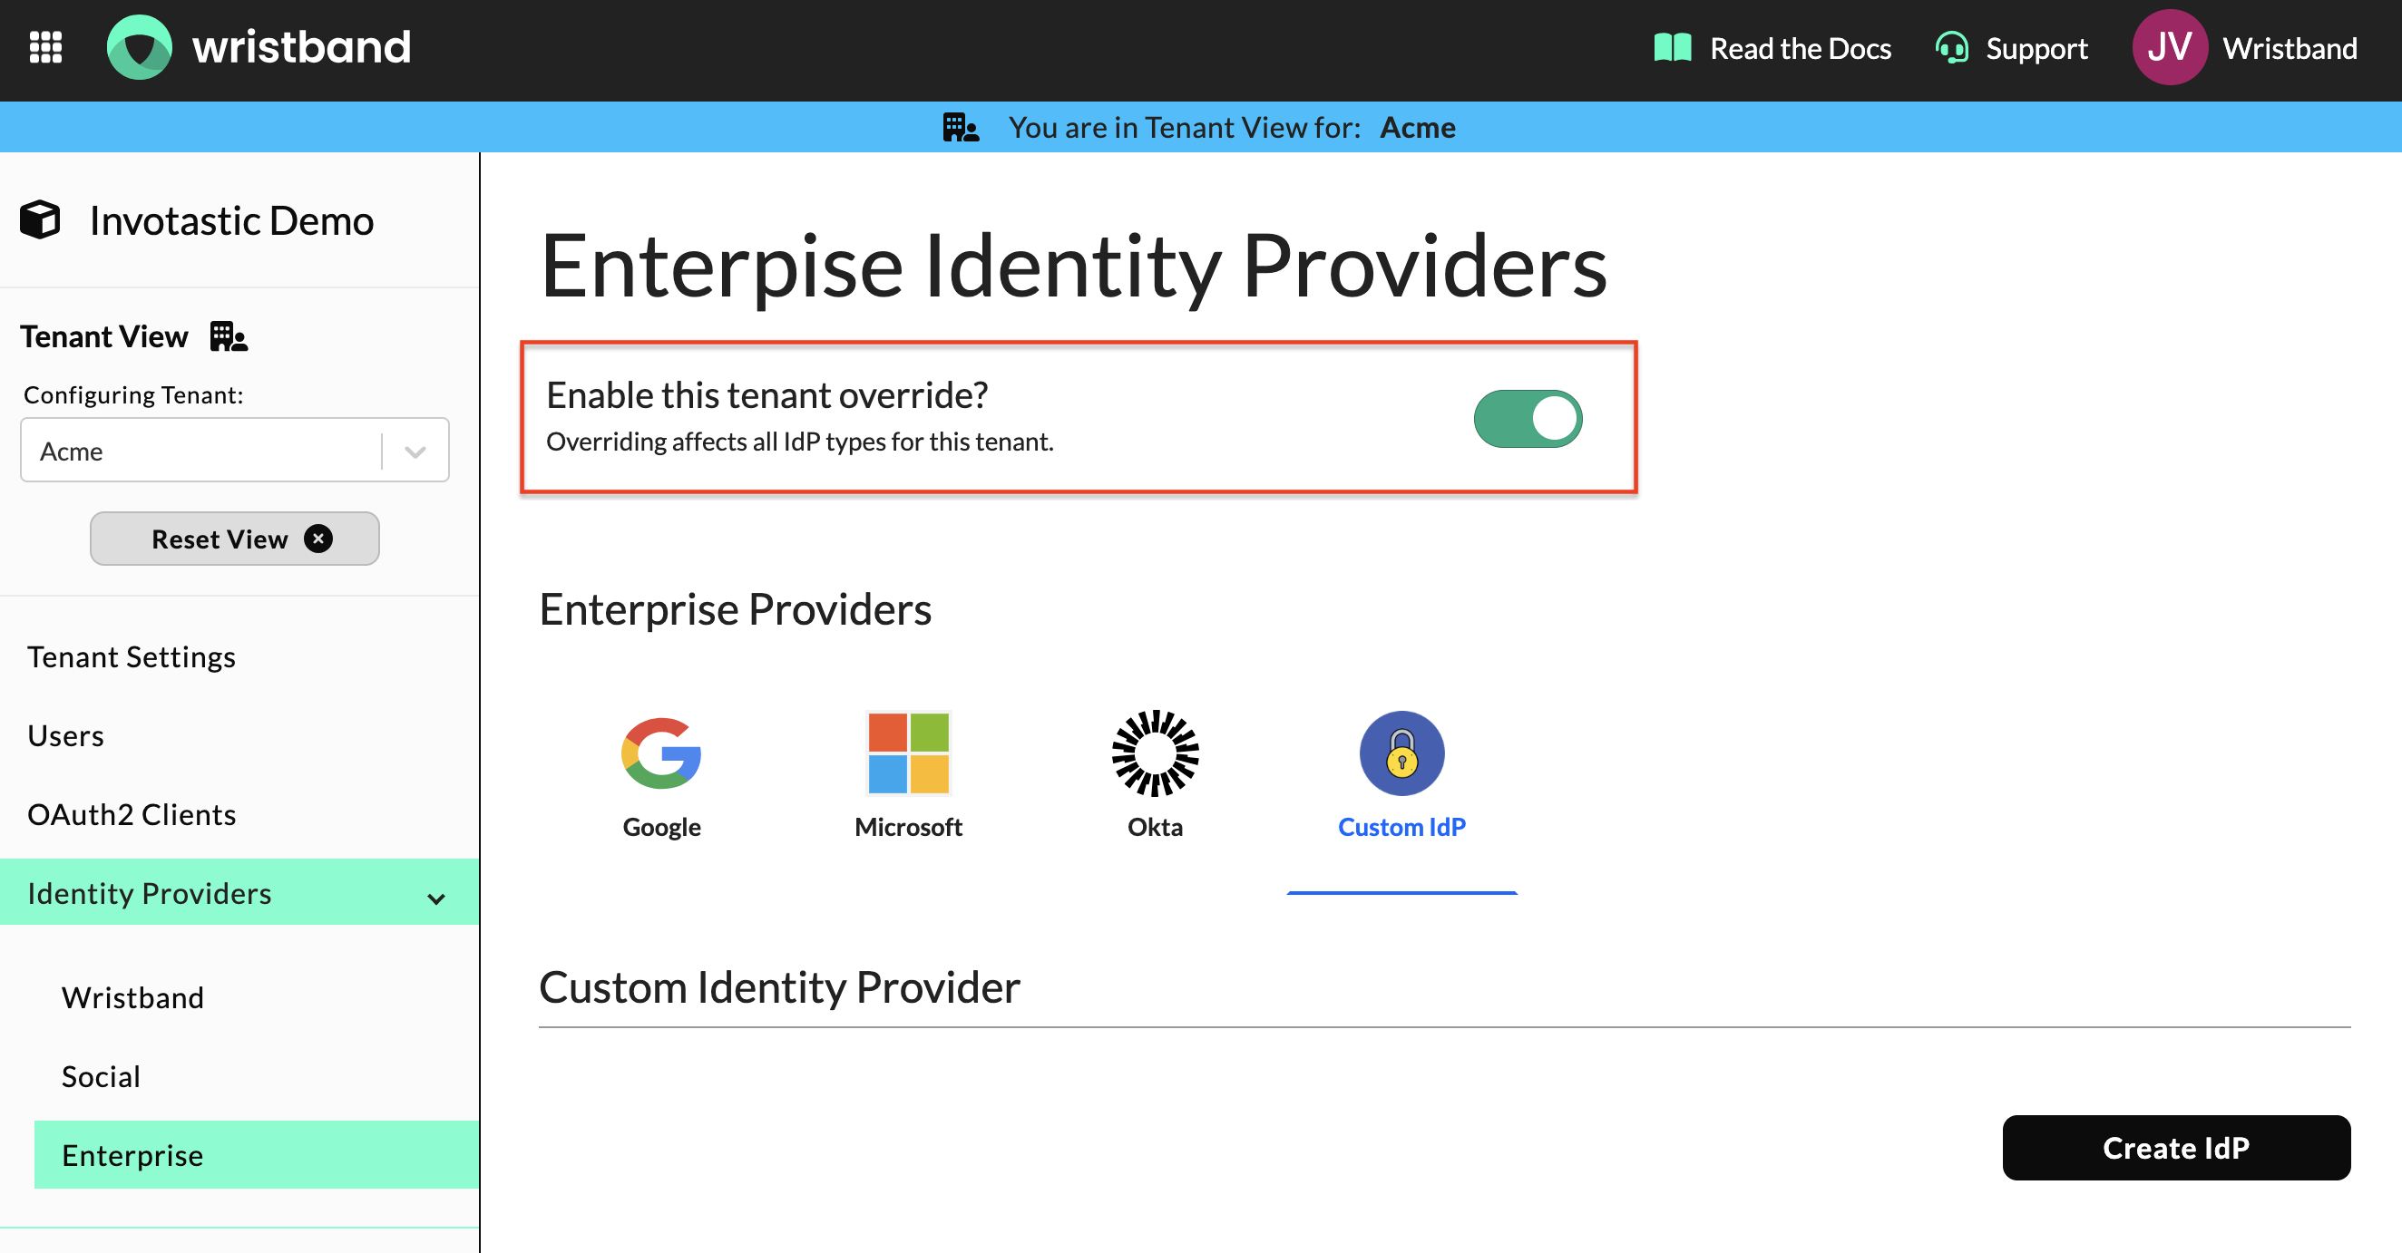Viewport: 2402px width, 1253px height.
Task: Switch to the Custom IdP tab label
Action: [x=1401, y=826]
